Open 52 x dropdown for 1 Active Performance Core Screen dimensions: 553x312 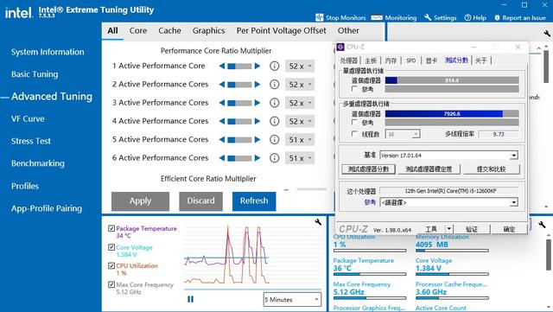300,66
